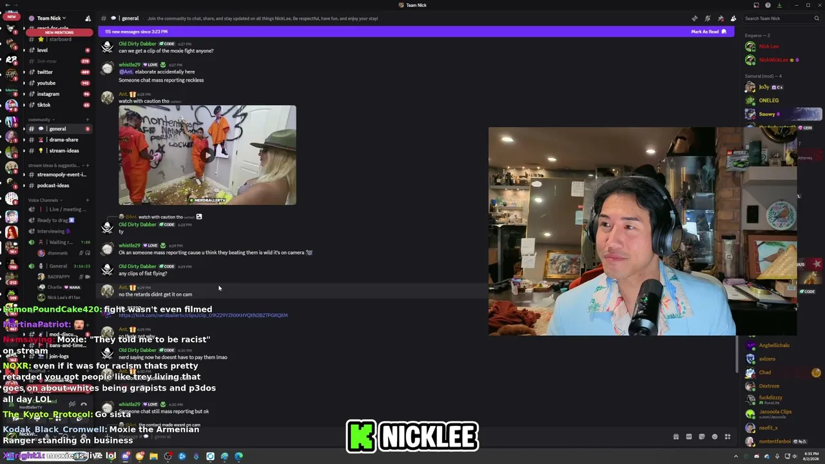Open Nick Lee in member list
Viewport: 825px width, 464px height.
pos(782,46)
